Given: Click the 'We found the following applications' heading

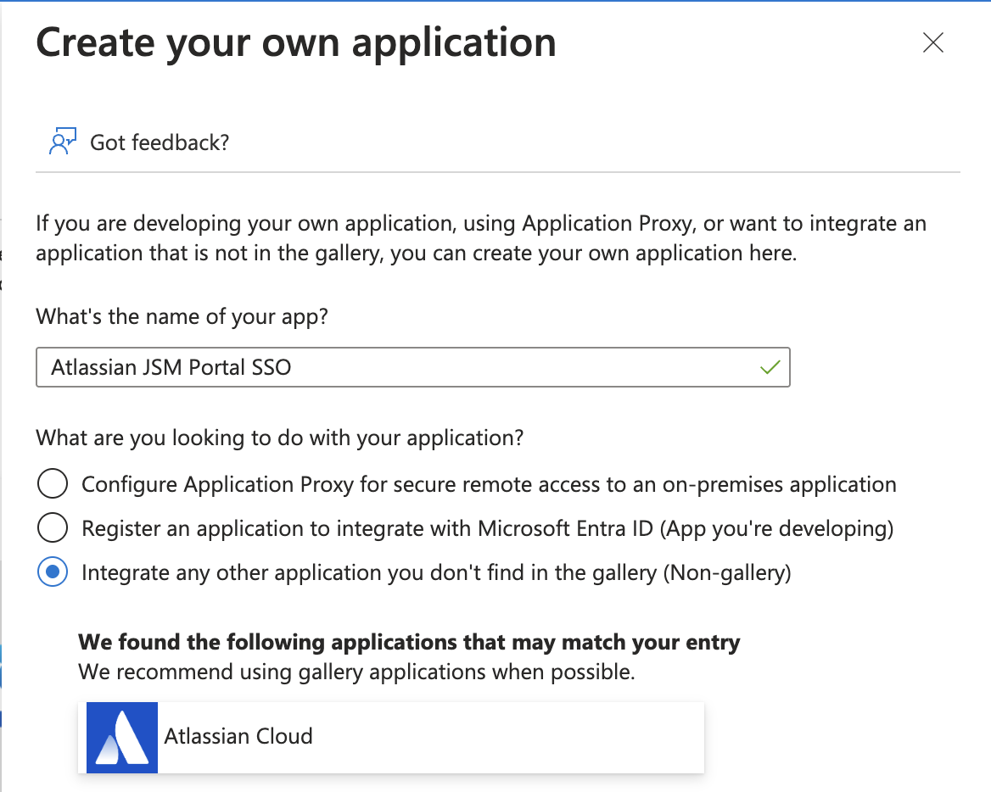Looking at the screenshot, I should (409, 643).
